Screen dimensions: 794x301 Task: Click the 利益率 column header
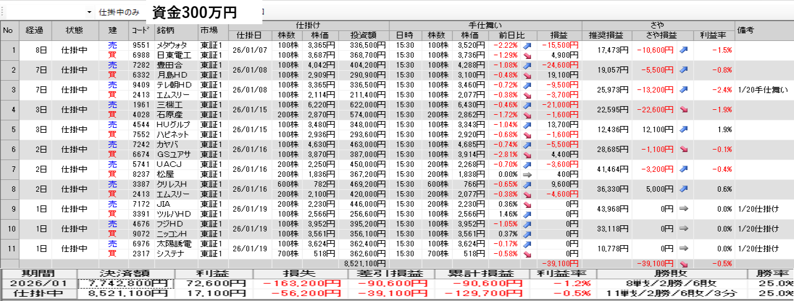click(x=712, y=35)
